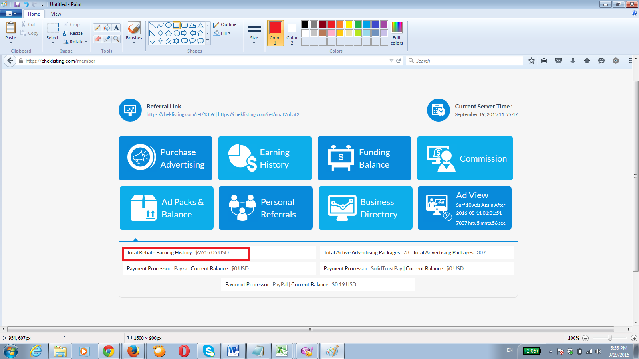
Task: Open the shape Fill dropdown
Action: 223,33
